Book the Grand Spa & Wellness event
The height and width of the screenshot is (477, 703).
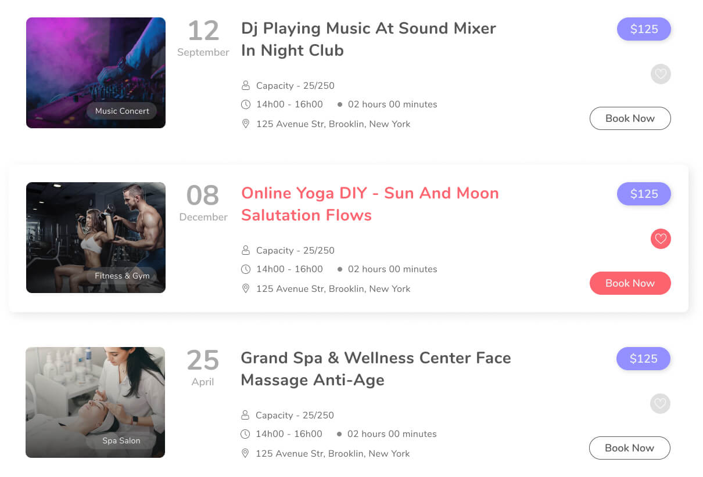point(629,448)
